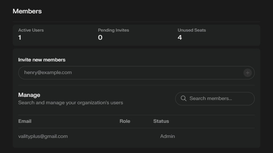The height and width of the screenshot is (153, 273).
Task: Select the Status column header
Action: 161,121
